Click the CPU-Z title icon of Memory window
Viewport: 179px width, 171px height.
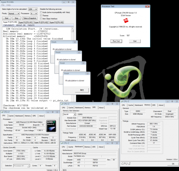(x=122, y=101)
